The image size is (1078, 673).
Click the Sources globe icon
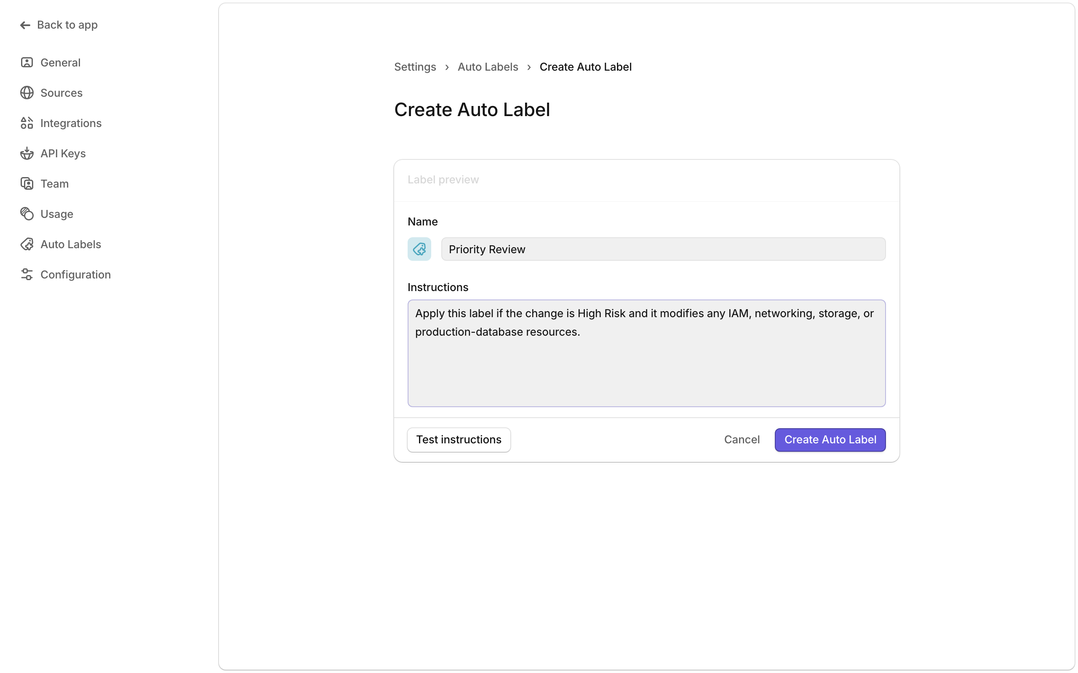27,93
